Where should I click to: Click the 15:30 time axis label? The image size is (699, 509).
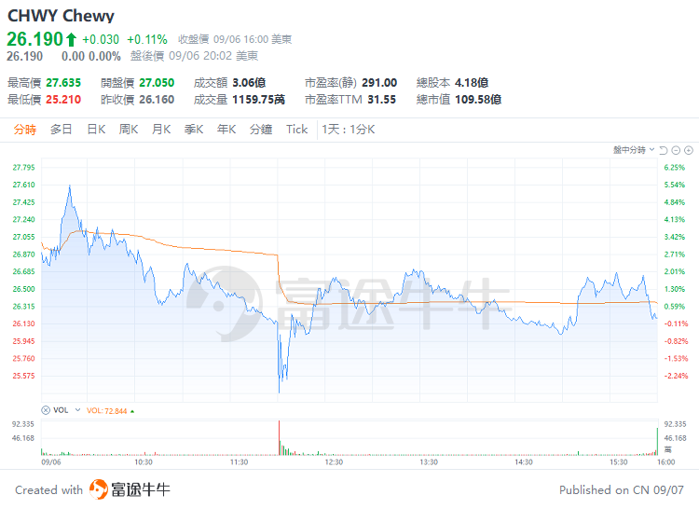(619, 462)
